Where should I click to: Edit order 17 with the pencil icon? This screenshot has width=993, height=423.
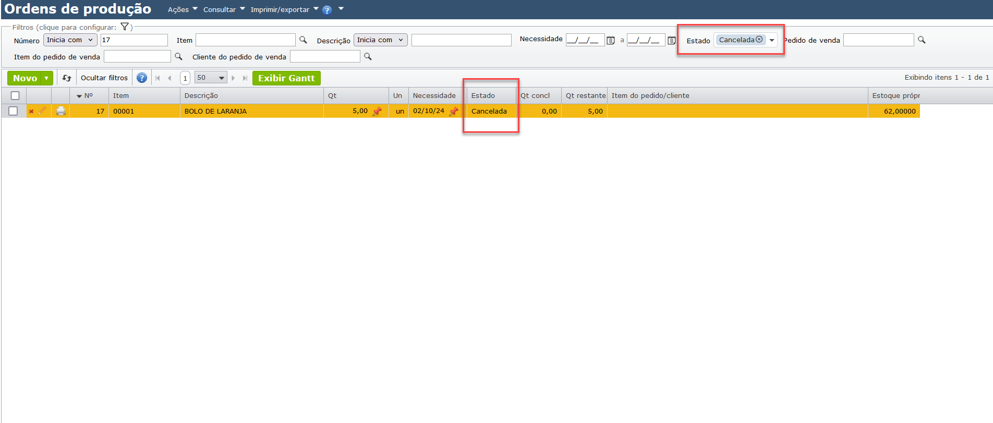click(x=42, y=110)
